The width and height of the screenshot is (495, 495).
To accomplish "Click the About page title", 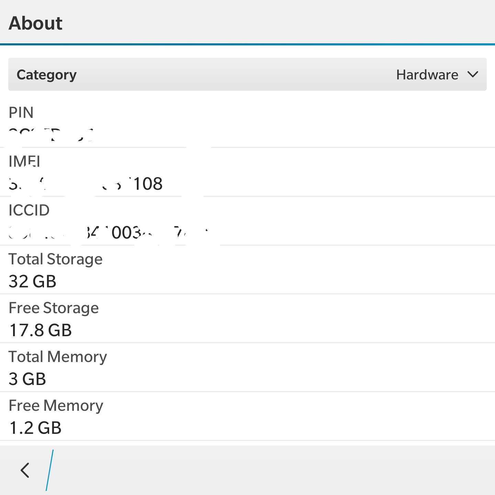I will [35, 23].
